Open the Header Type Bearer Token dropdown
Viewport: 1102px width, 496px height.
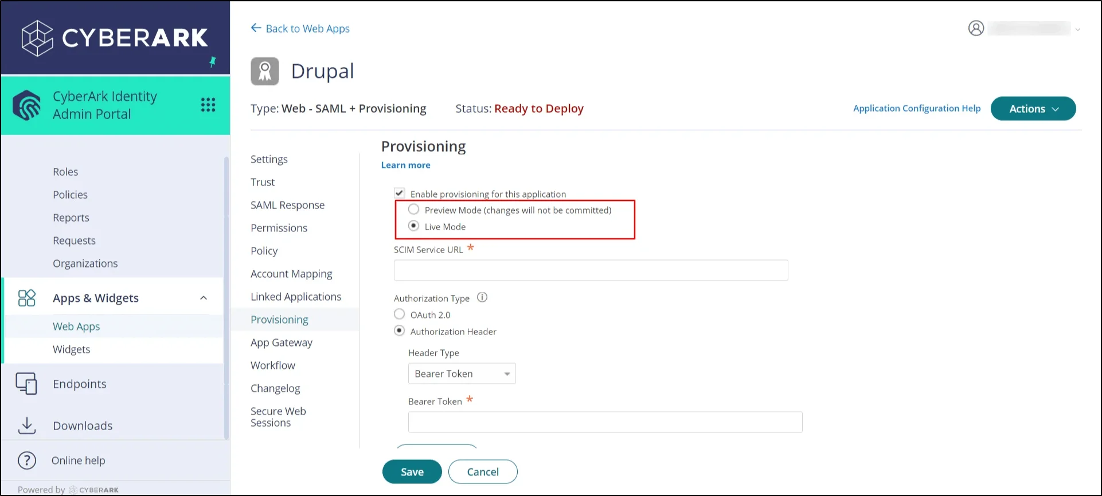pos(462,373)
